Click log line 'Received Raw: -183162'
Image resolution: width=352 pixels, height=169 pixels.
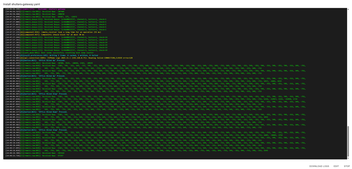pyautogui.click(x=35, y=153)
